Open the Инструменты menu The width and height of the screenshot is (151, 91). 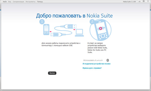pyautogui.click(x=31, y=2)
